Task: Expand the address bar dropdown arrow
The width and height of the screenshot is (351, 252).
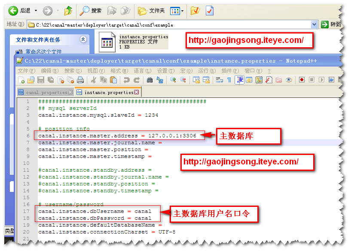Action: click(314, 24)
